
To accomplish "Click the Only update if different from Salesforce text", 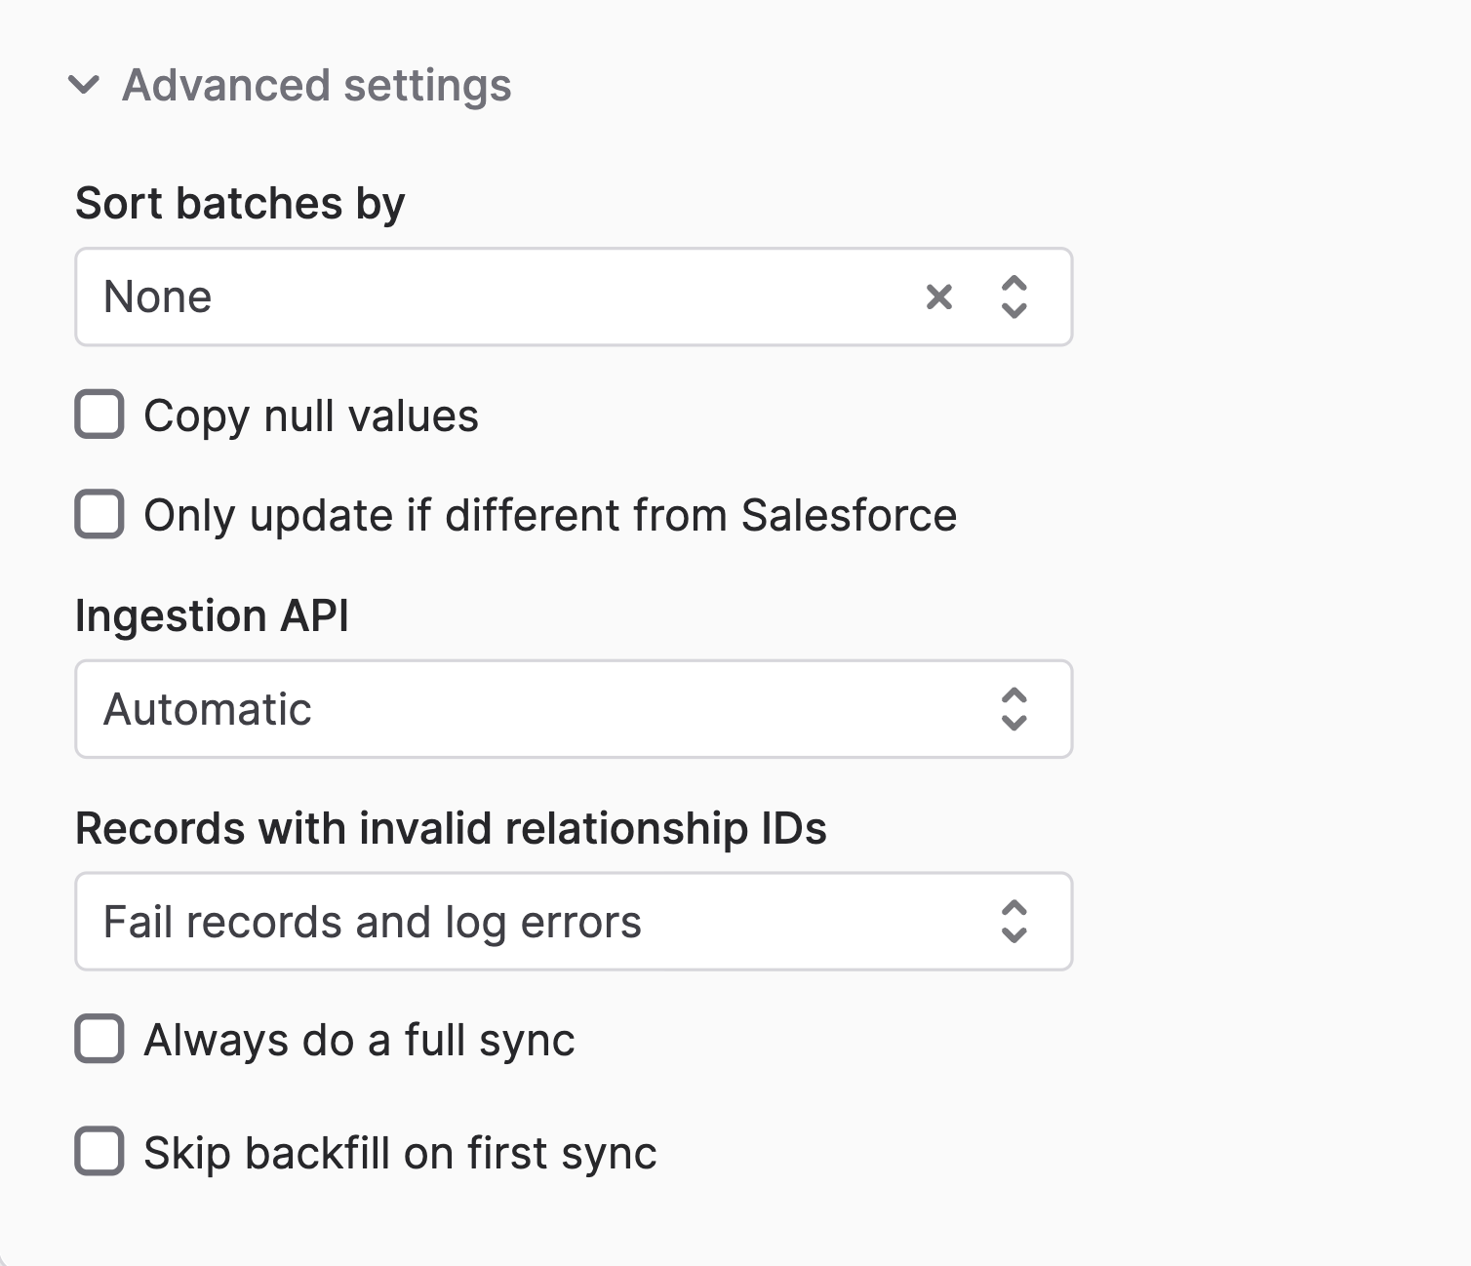I will (x=550, y=515).
